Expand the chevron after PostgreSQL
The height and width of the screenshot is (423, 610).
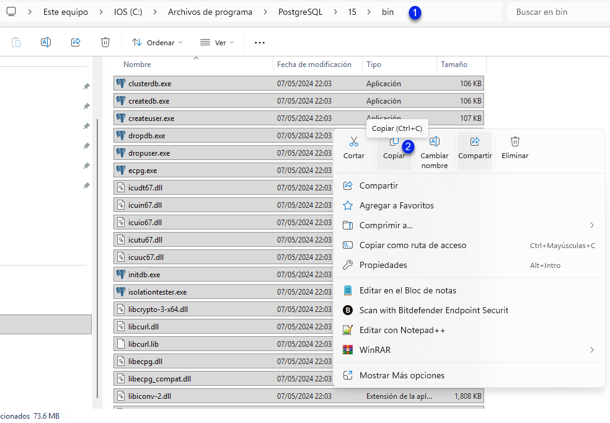pos(335,12)
